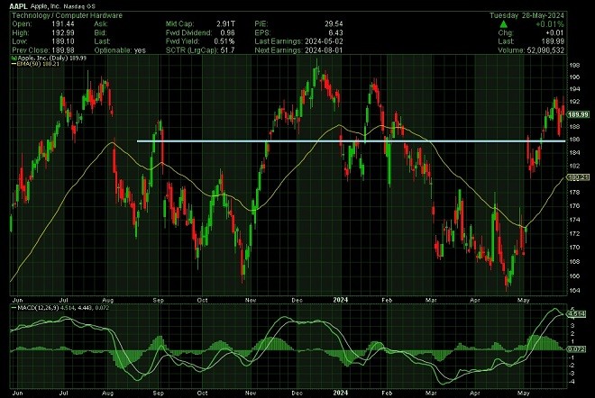Screen dimensions: 595x398
Task: Click the white horizontal resistance line at 186
Action: click(x=351, y=141)
